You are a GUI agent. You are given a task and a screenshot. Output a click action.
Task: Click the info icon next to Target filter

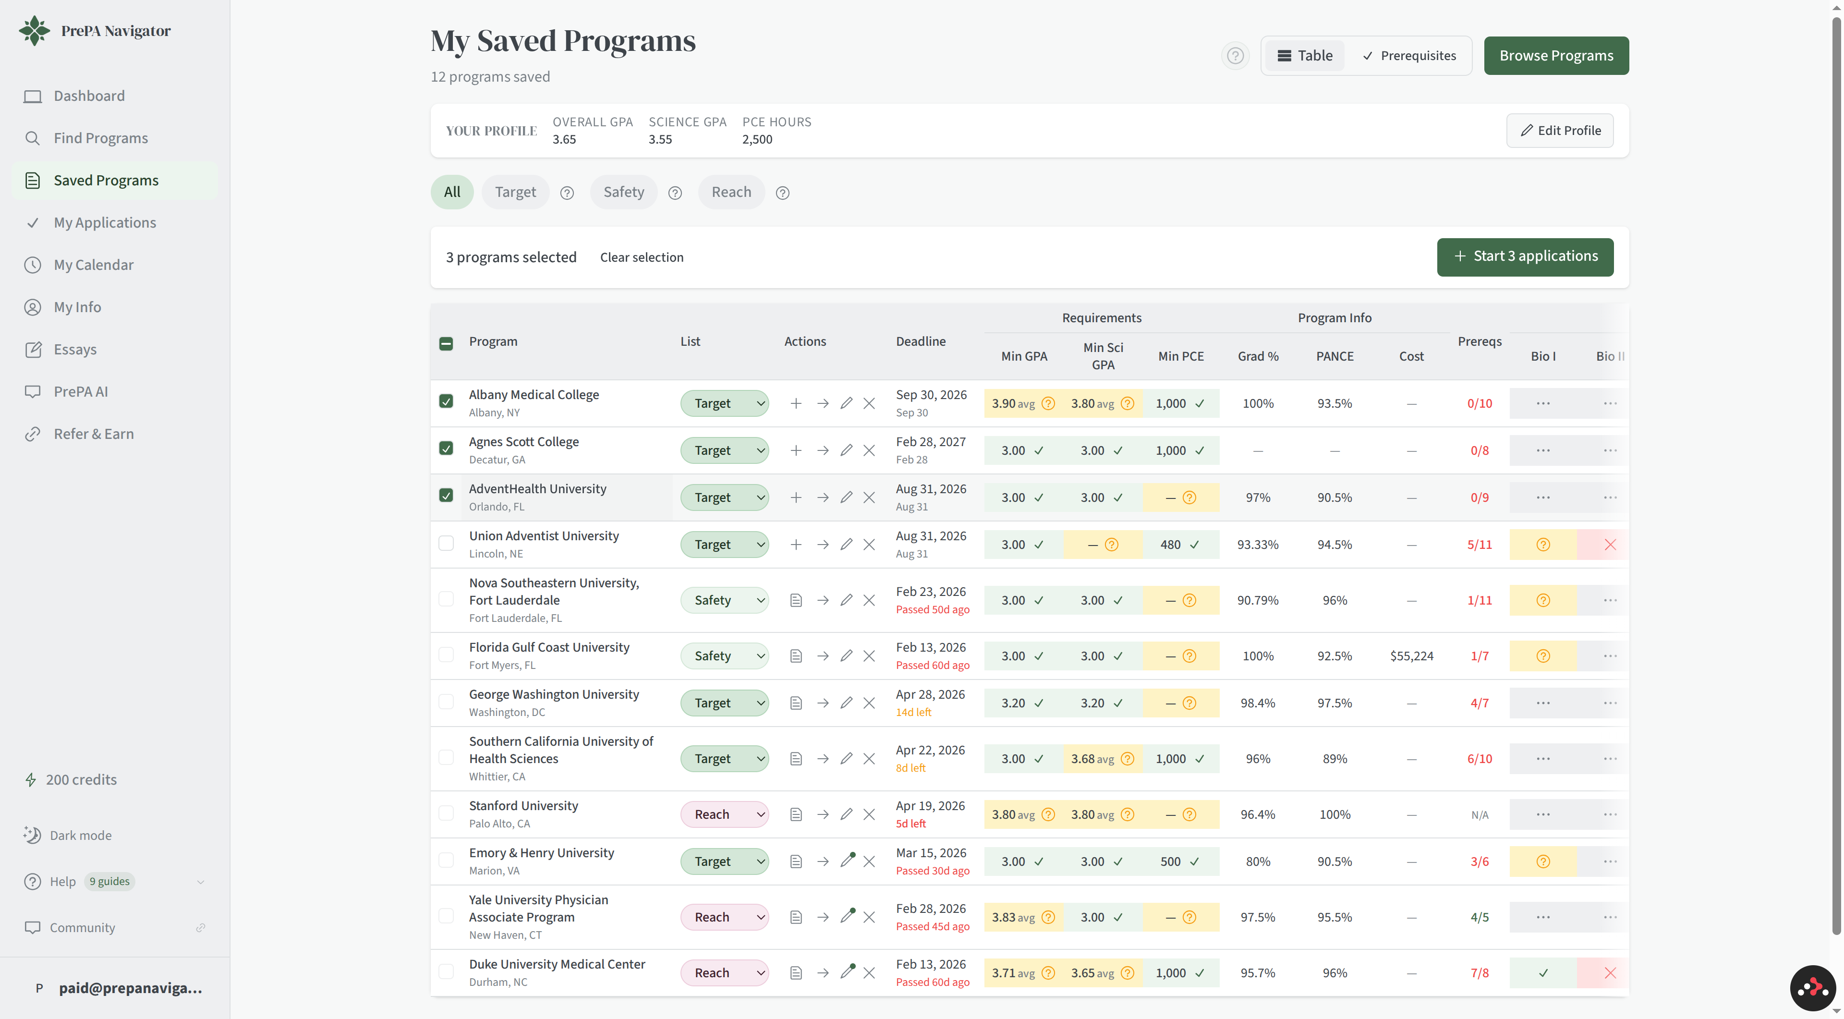click(x=567, y=193)
